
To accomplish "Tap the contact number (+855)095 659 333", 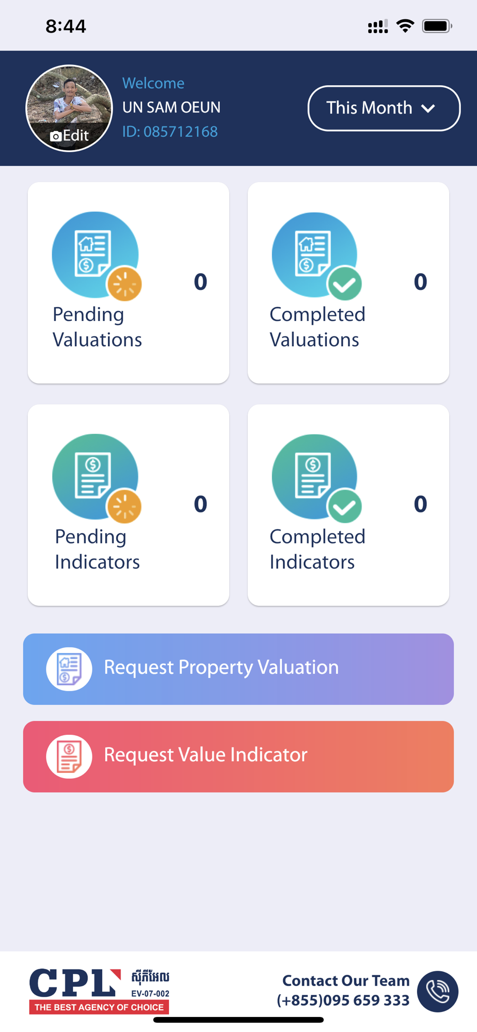I will click(x=343, y=1000).
